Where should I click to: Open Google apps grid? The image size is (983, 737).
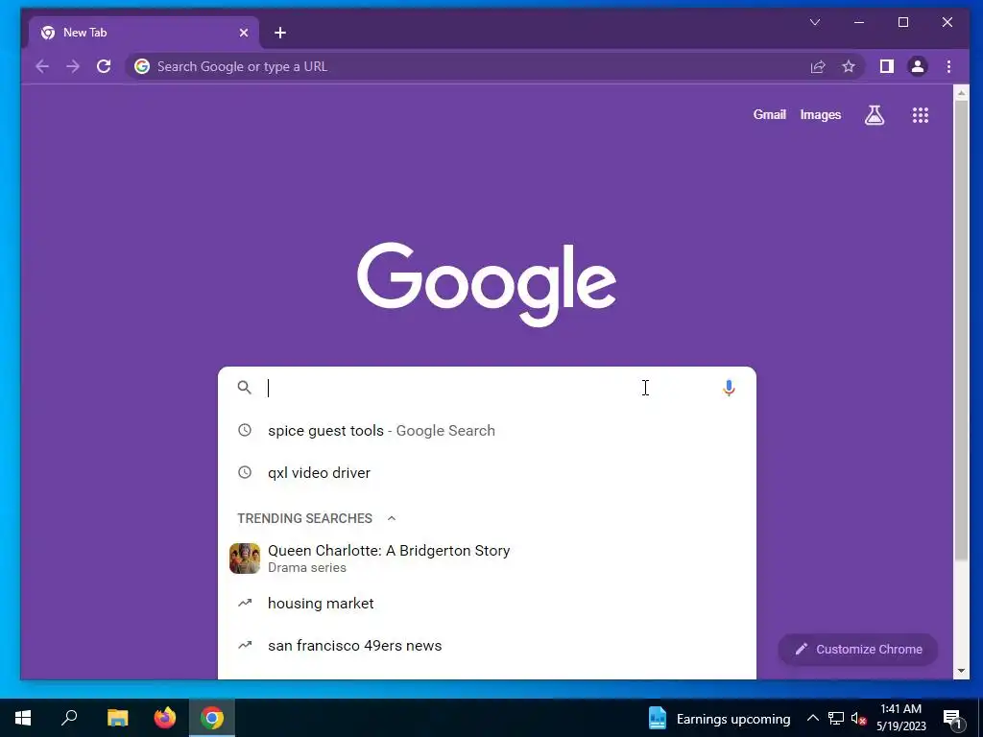(920, 115)
